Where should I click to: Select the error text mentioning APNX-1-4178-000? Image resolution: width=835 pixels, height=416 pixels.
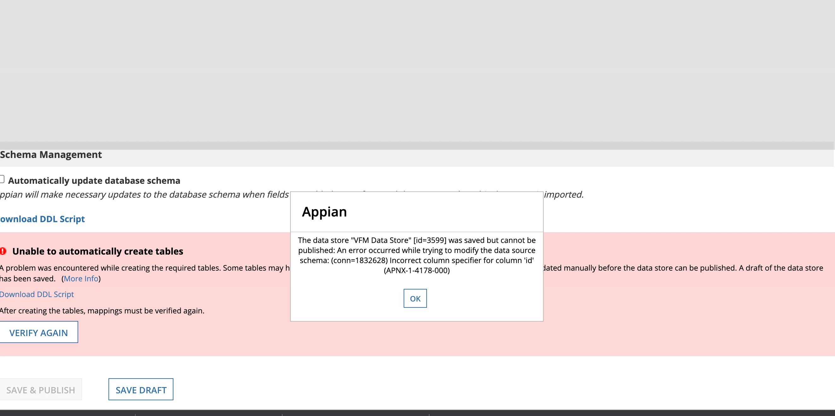tap(417, 255)
